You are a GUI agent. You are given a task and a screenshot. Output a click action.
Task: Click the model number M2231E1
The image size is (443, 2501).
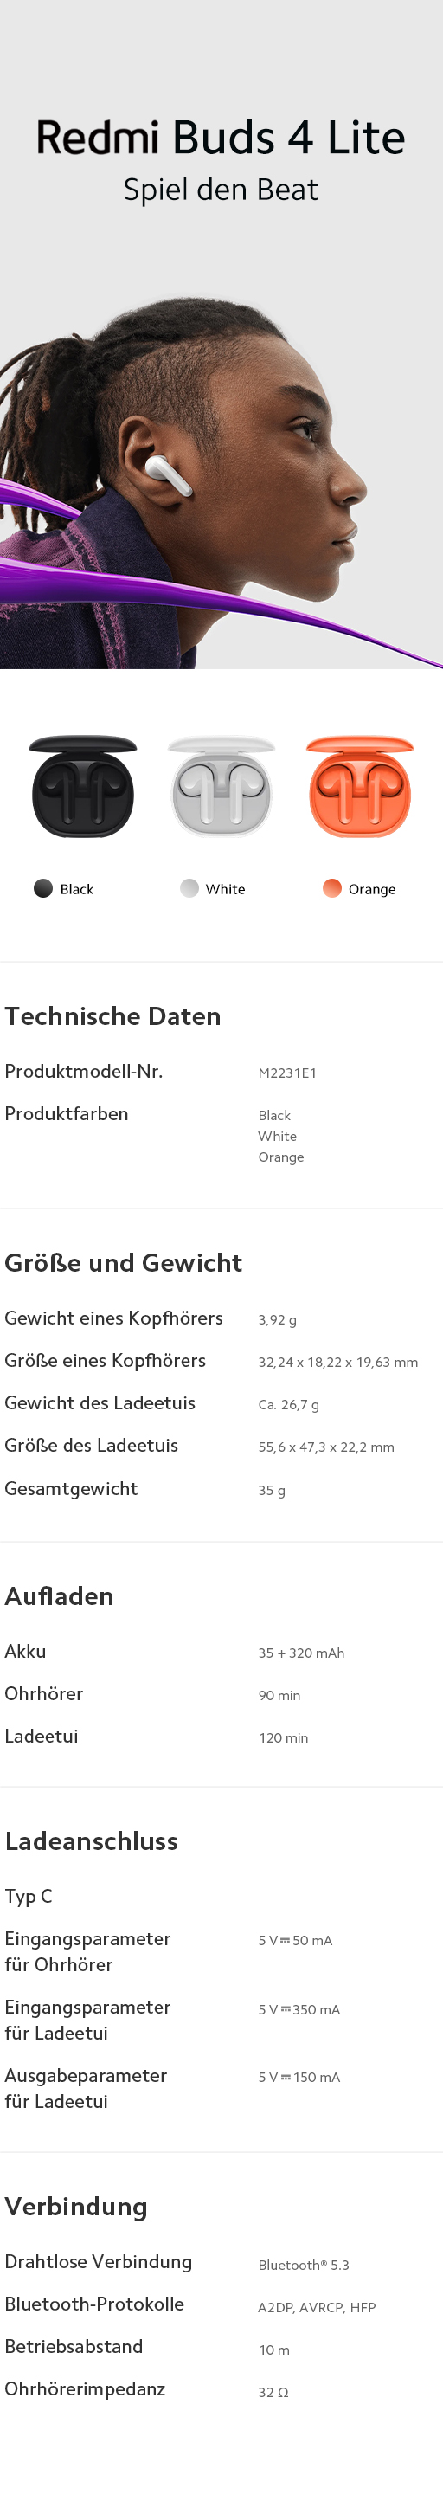287,1073
